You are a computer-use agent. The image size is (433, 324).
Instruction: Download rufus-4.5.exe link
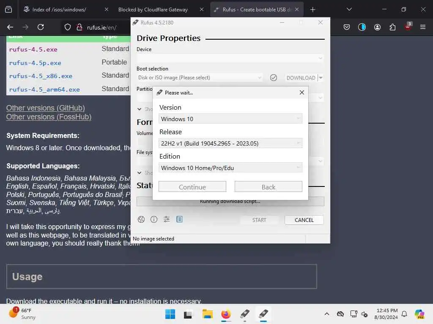[x=33, y=50]
